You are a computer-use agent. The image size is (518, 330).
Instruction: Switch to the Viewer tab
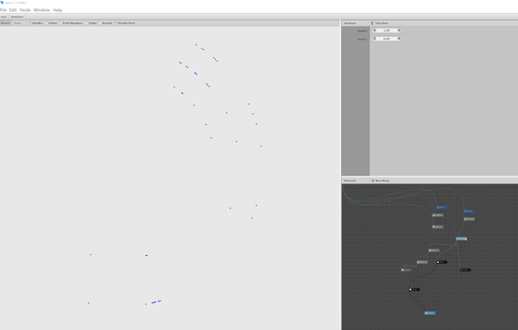coord(5,23)
